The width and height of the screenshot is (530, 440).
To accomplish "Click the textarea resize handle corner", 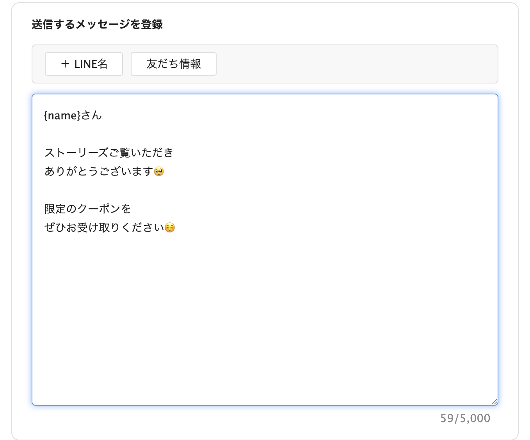I will 494,401.
